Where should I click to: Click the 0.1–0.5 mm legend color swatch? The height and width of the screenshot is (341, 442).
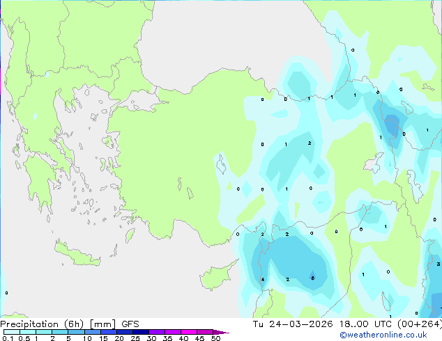click(x=12, y=332)
